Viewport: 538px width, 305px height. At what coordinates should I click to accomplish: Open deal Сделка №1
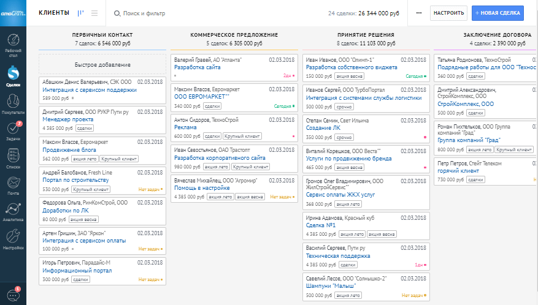click(x=320, y=225)
